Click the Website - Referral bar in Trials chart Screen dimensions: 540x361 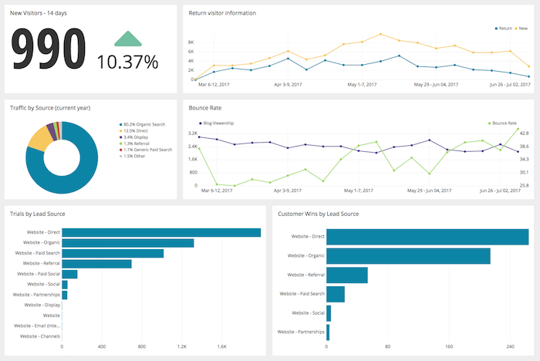[96, 264]
